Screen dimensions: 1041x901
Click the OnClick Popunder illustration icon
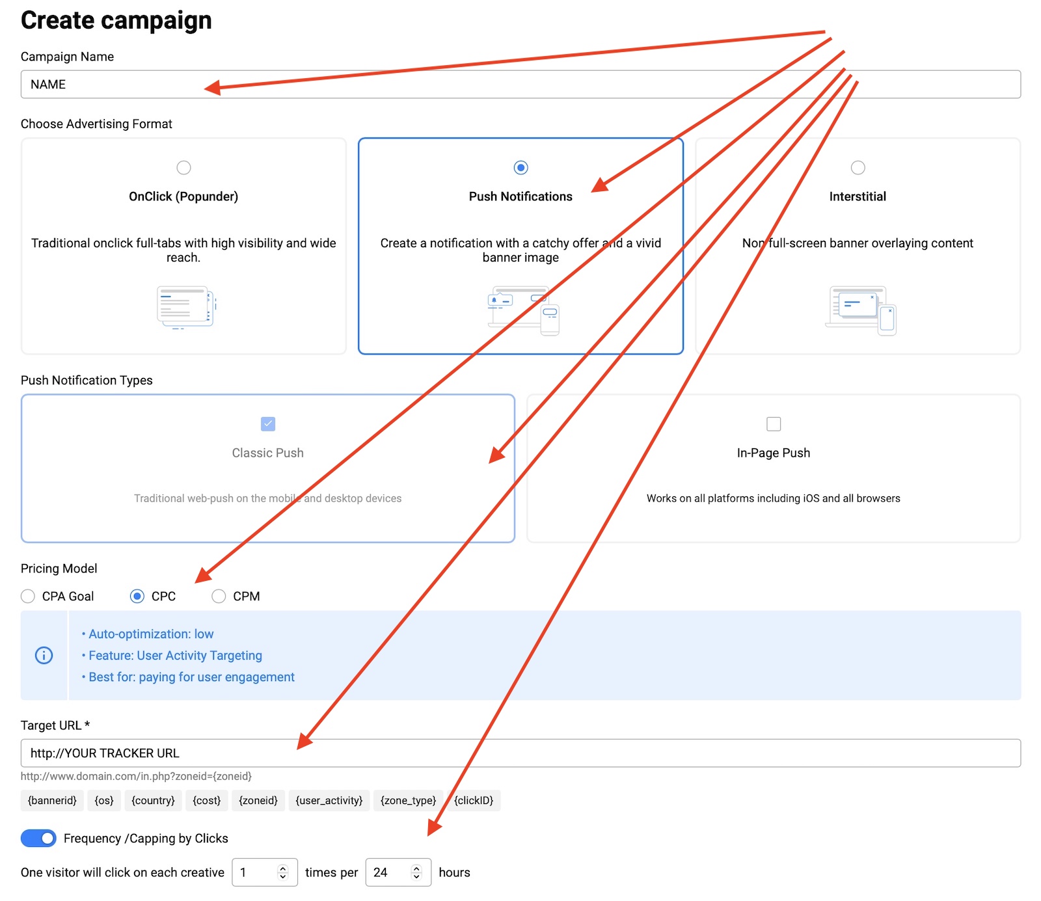[185, 307]
